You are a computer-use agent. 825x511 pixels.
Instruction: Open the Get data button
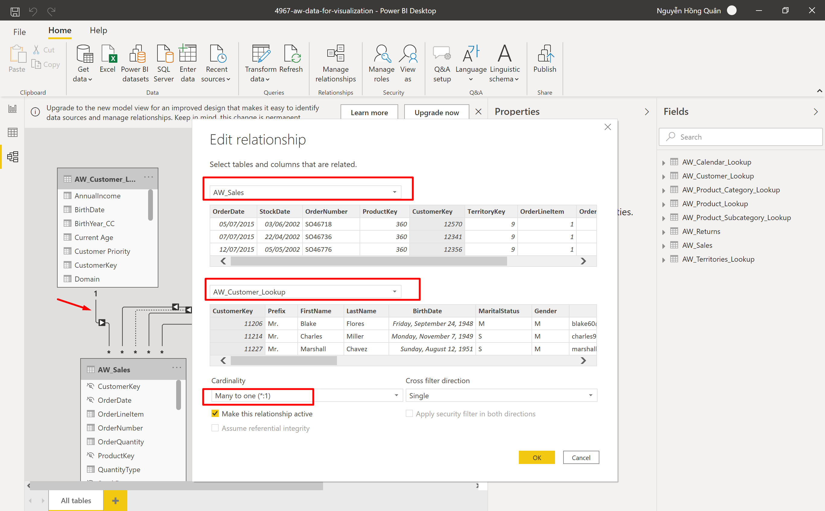(x=83, y=63)
